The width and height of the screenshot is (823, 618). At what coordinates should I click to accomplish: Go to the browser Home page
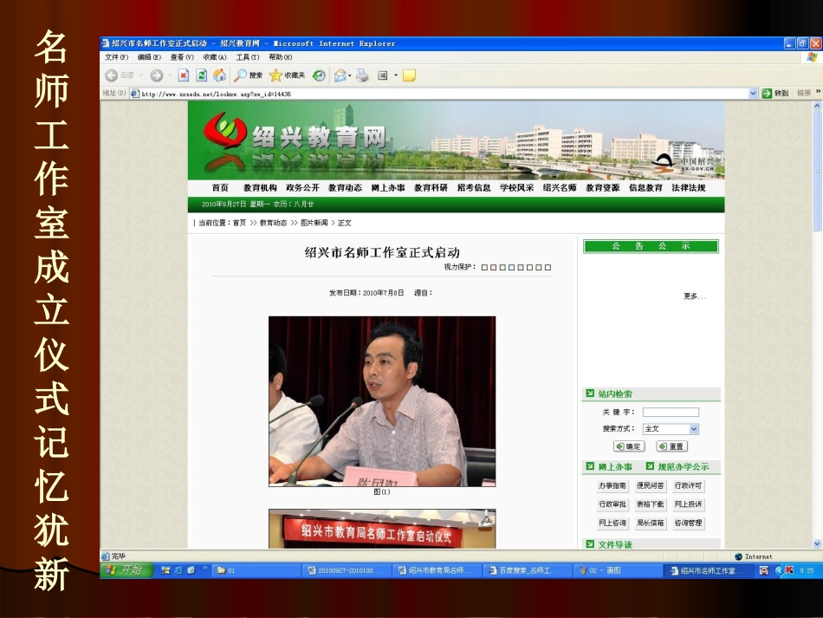219,75
